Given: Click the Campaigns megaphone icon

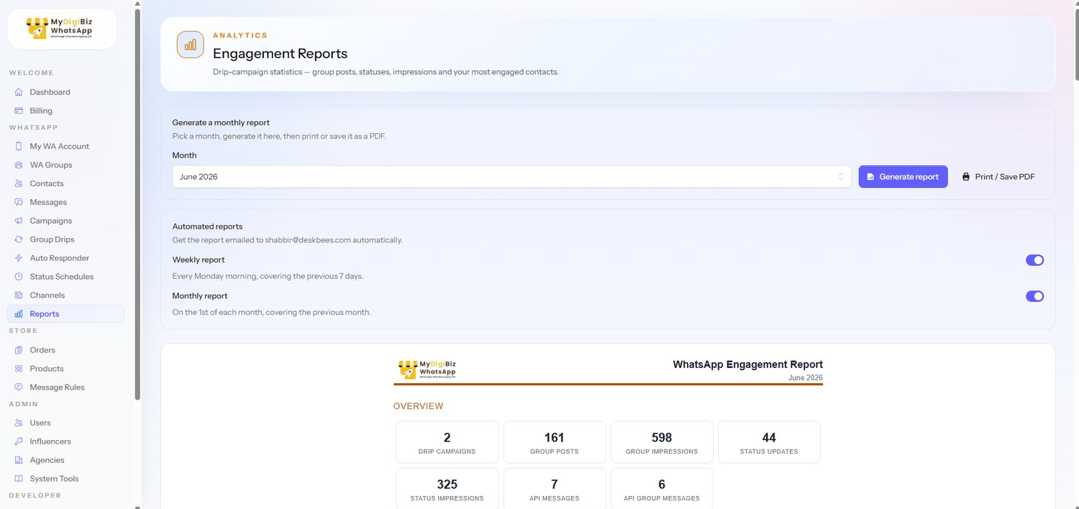Looking at the screenshot, I should (19, 221).
